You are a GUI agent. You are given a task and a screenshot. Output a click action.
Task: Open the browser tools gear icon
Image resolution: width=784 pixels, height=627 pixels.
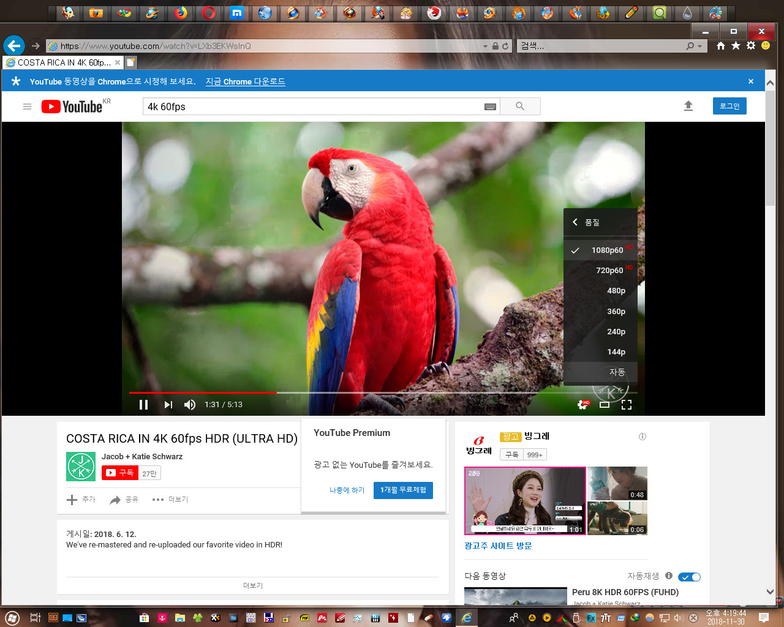[x=751, y=46]
